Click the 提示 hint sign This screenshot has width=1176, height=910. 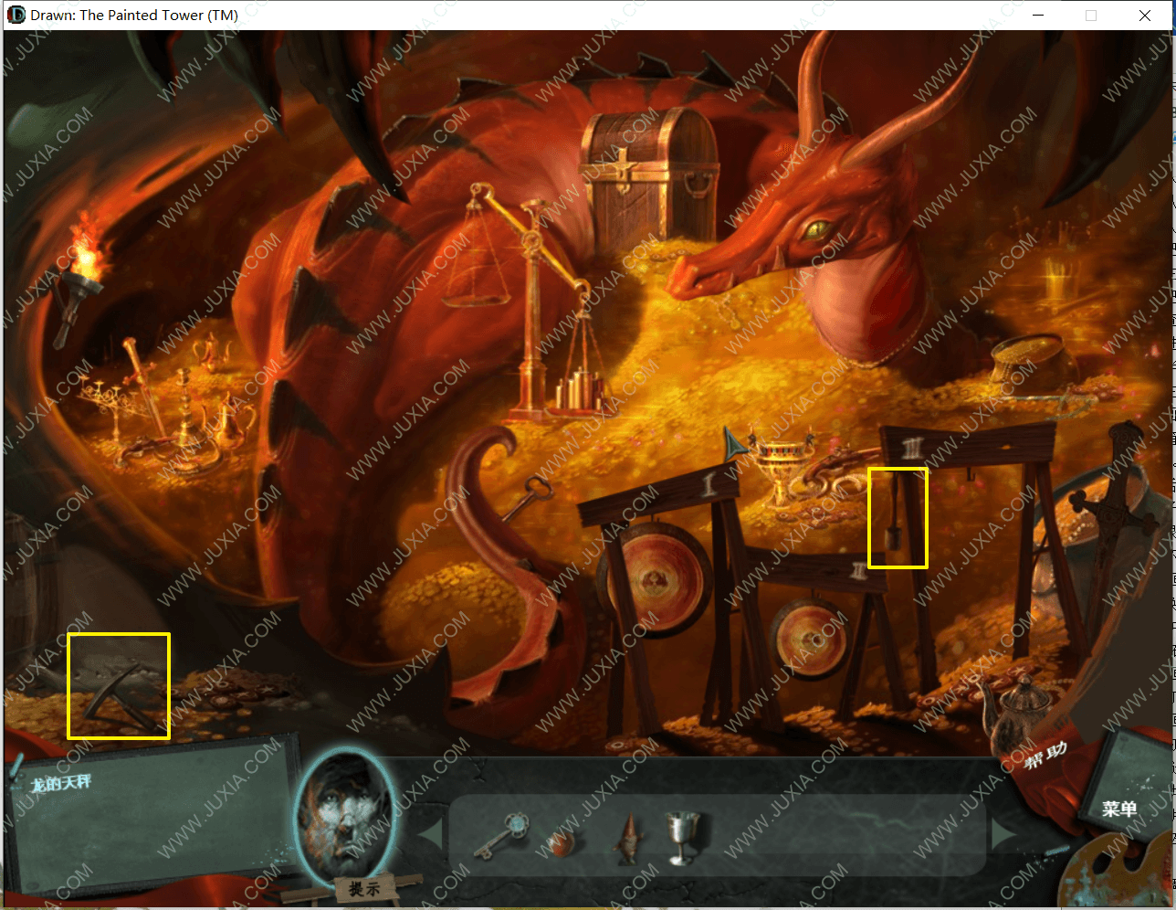[363, 889]
